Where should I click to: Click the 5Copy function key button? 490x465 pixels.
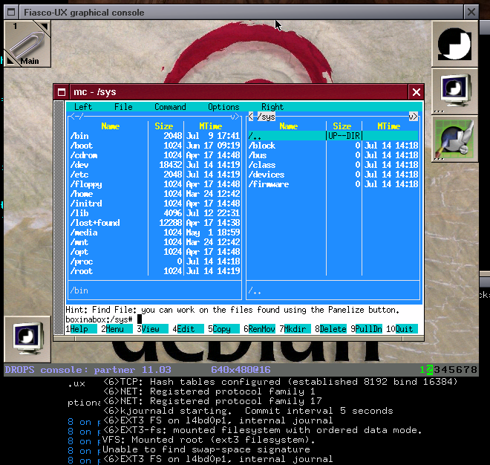(223, 329)
